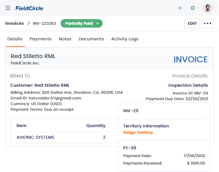Click the Item column header
Image resolution: width=219 pixels, height=172 pixels.
coord(21,126)
